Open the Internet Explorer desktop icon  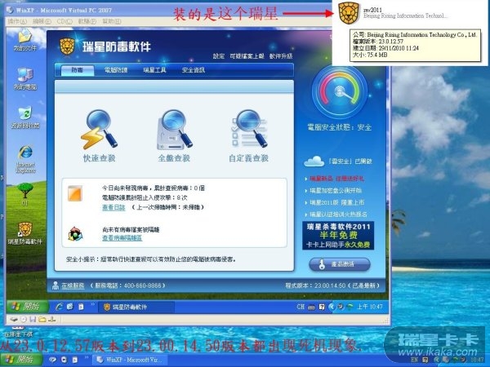coord(25,159)
